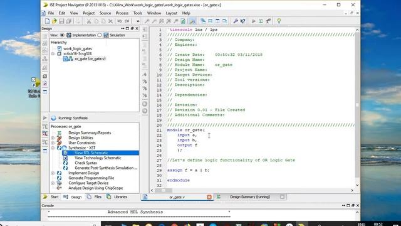Undo the last edit via toolbar
The width and height of the screenshot is (401, 226).
pos(120,21)
